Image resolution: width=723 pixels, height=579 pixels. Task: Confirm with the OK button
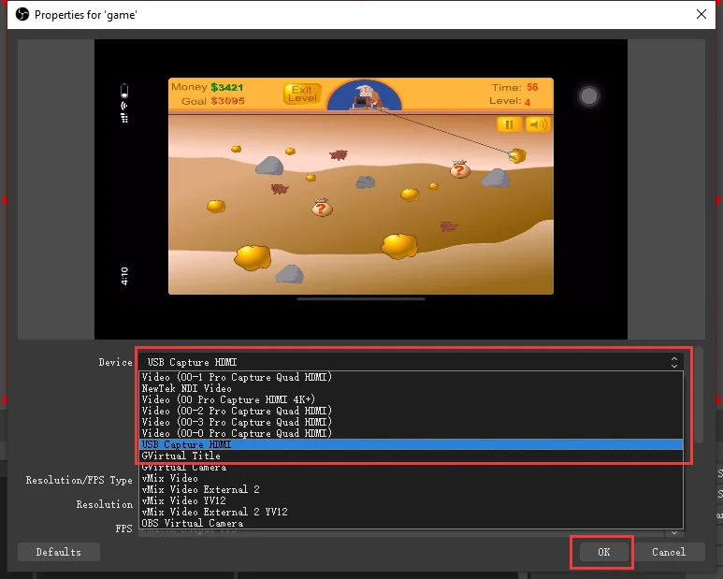(x=603, y=552)
